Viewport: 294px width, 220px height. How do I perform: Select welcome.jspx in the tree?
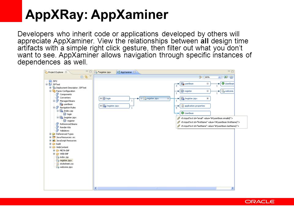[66, 167]
